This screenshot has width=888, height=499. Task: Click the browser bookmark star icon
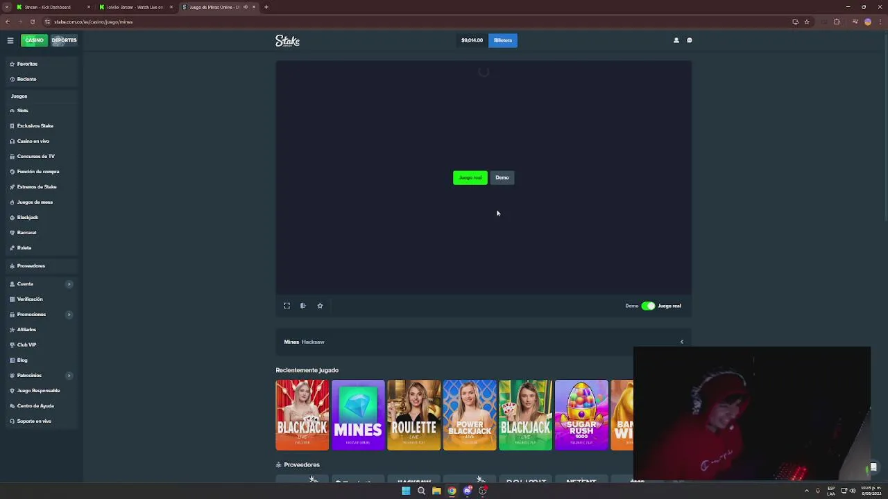click(x=807, y=21)
